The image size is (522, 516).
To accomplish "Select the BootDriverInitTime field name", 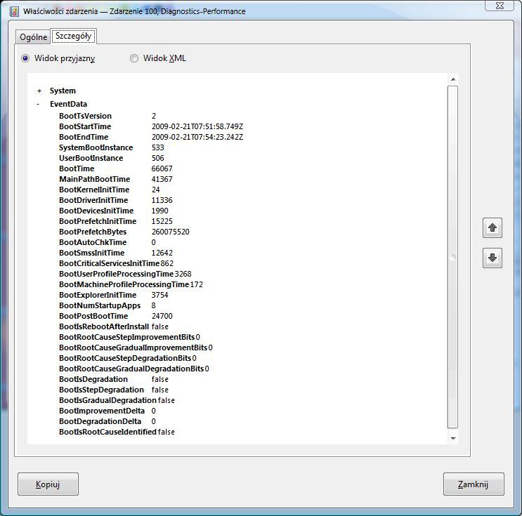I will tap(93, 200).
